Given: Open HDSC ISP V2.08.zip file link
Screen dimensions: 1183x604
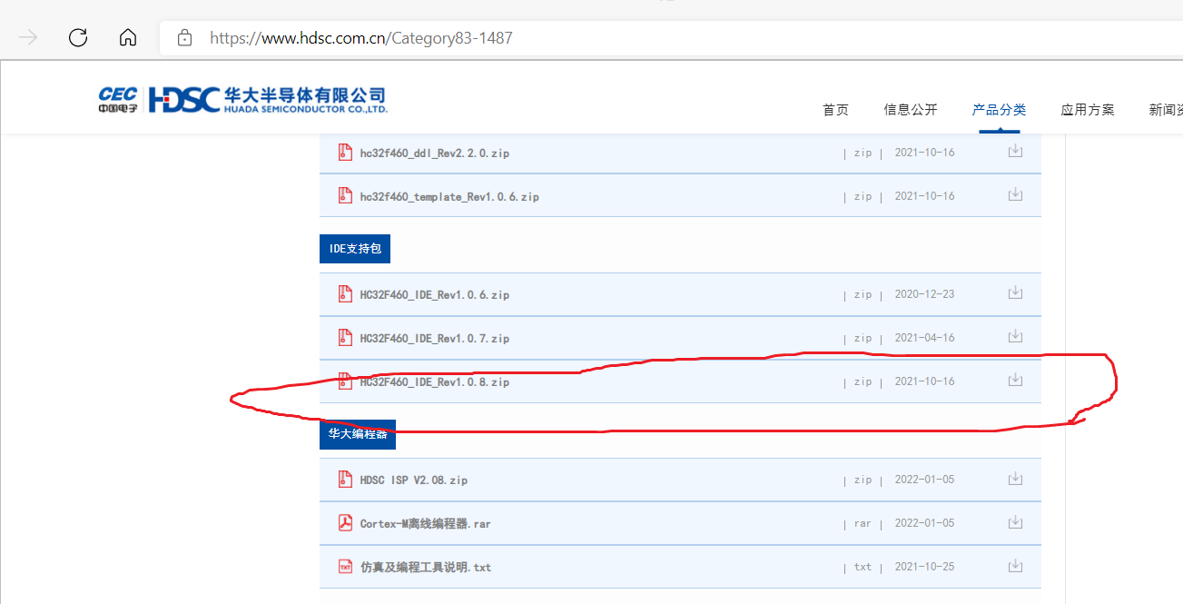Looking at the screenshot, I should 414,480.
